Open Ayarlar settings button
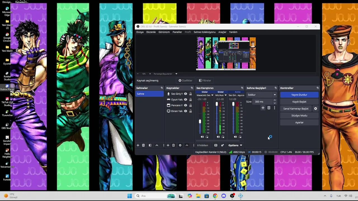The height and width of the screenshot is (201, 358). pos(299,122)
